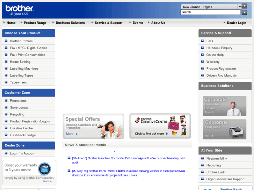This screenshot has height=190, width=254.
Task: Click the bullet icon beside the 20-May-10 news
Action: coord(69,170)
